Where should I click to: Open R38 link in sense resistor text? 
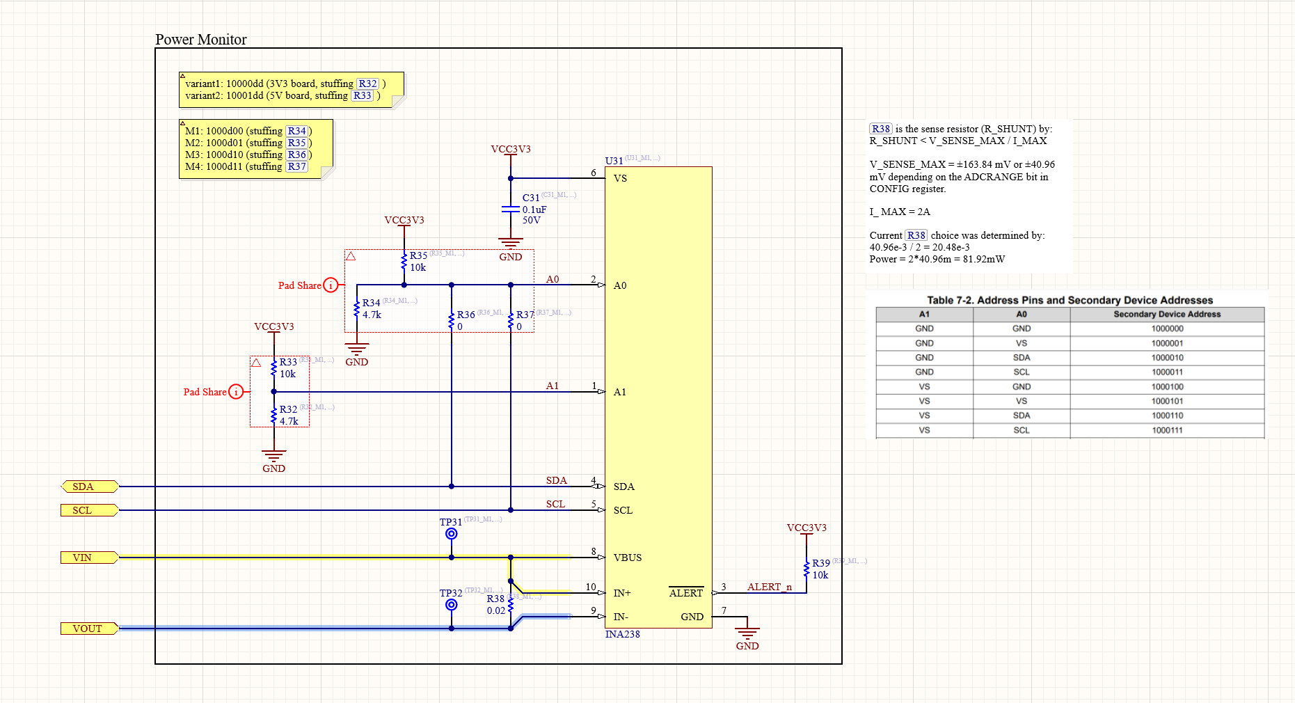[881, 129]
